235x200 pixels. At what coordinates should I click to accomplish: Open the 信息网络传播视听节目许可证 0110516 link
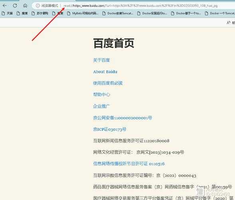coord(129,164)
